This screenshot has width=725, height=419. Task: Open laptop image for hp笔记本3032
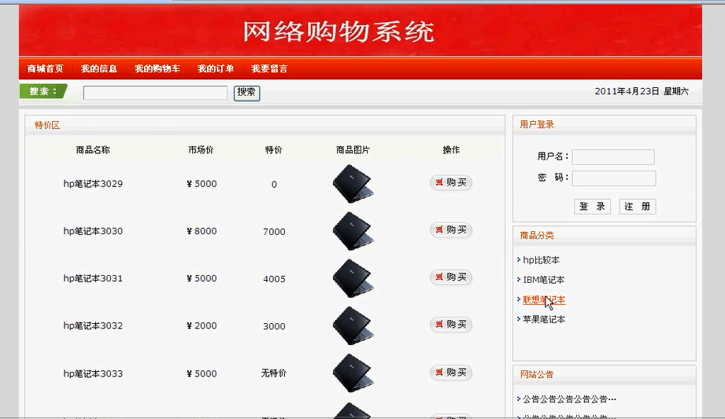(353, 325)
